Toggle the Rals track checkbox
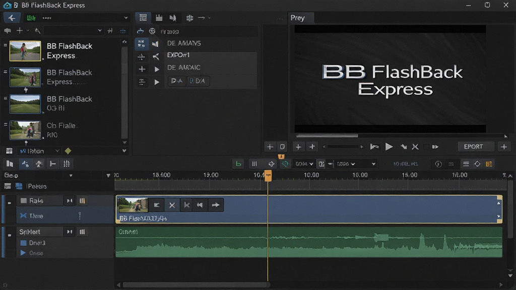This screenshot has width=516, height=290. click(23, 200)
